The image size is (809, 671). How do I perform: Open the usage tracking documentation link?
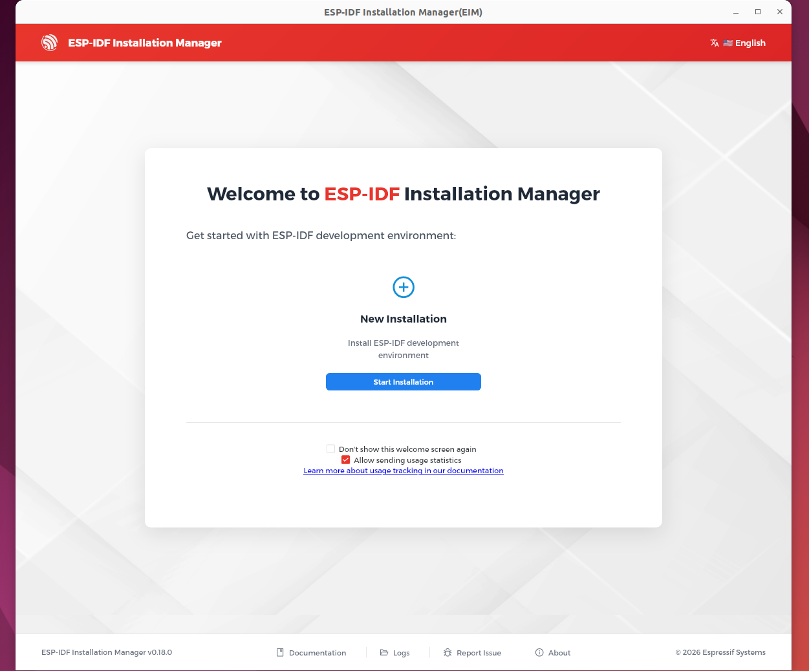(x=404, y=471)
